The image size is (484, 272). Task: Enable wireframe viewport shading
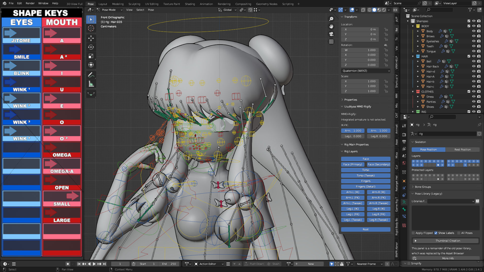click(x=370, y=10)
